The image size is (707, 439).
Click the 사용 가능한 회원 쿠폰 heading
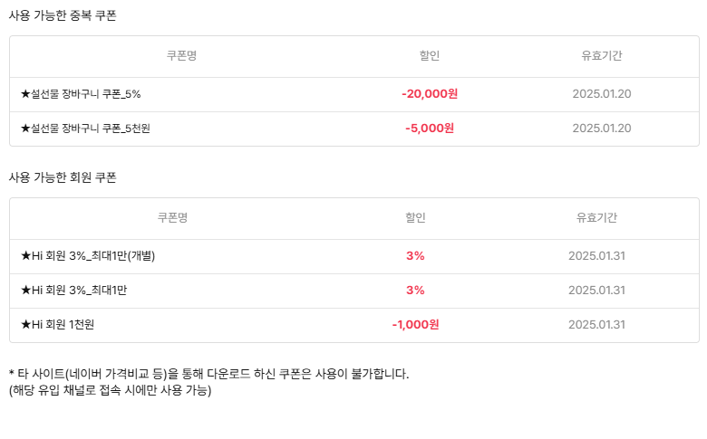[63, 177]
